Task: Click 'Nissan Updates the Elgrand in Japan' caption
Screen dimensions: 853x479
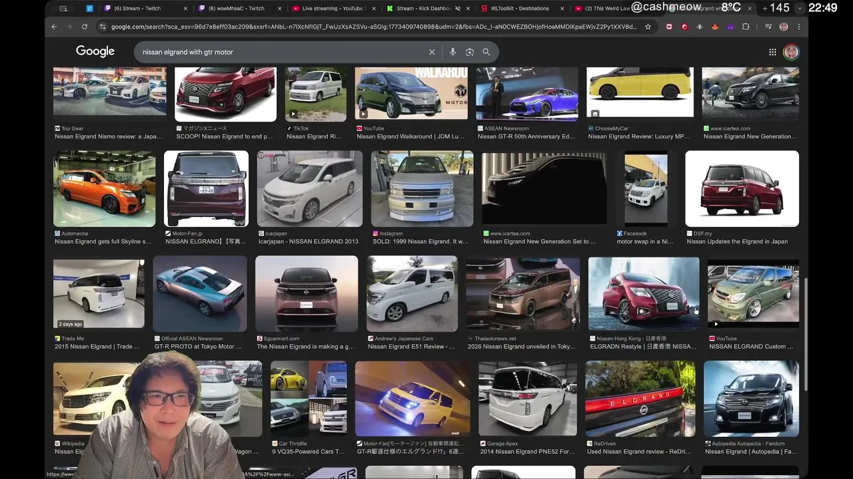Action: pos(737,241)
